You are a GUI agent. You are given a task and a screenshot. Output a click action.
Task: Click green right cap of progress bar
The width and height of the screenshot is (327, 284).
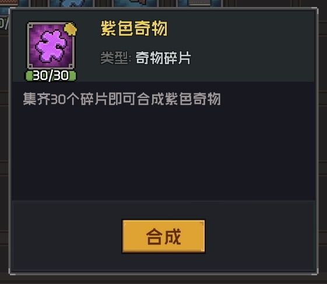pos(72,76)
